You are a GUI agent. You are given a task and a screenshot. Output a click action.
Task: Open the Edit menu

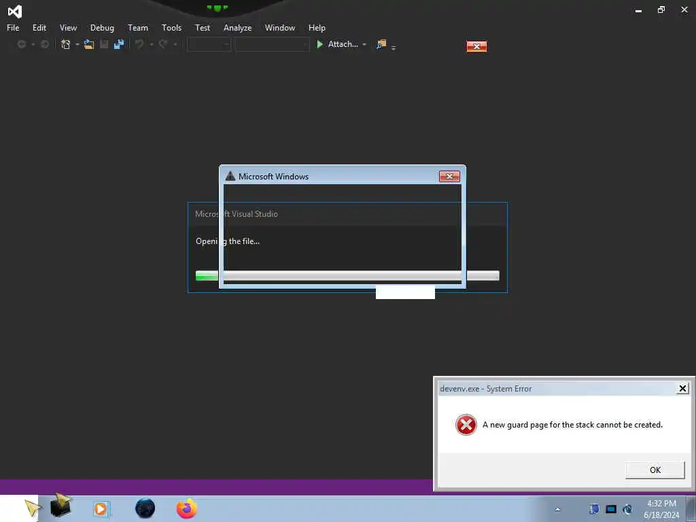point(39,27)
